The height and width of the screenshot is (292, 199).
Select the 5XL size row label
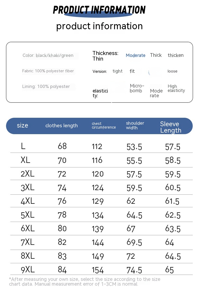[x=28, y=215]
